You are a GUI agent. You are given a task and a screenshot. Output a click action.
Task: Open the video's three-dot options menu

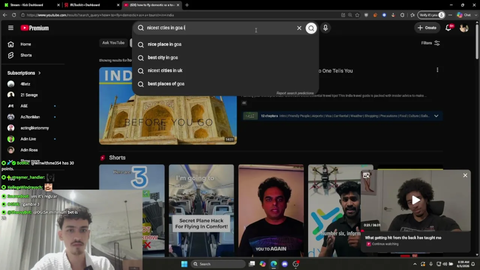pyautogui.click(x=437, y=70)
